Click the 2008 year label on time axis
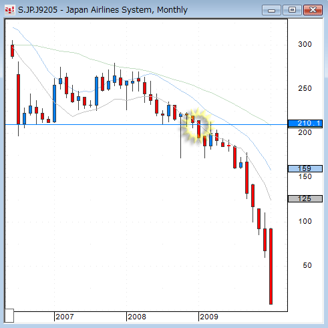This screenshot has height=328, width=328. pos(137,317)
